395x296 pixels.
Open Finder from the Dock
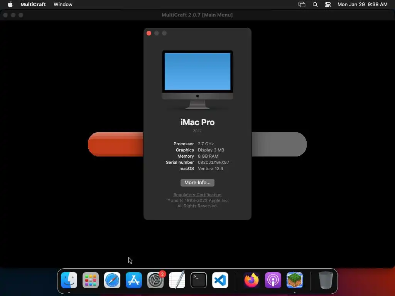69,280
